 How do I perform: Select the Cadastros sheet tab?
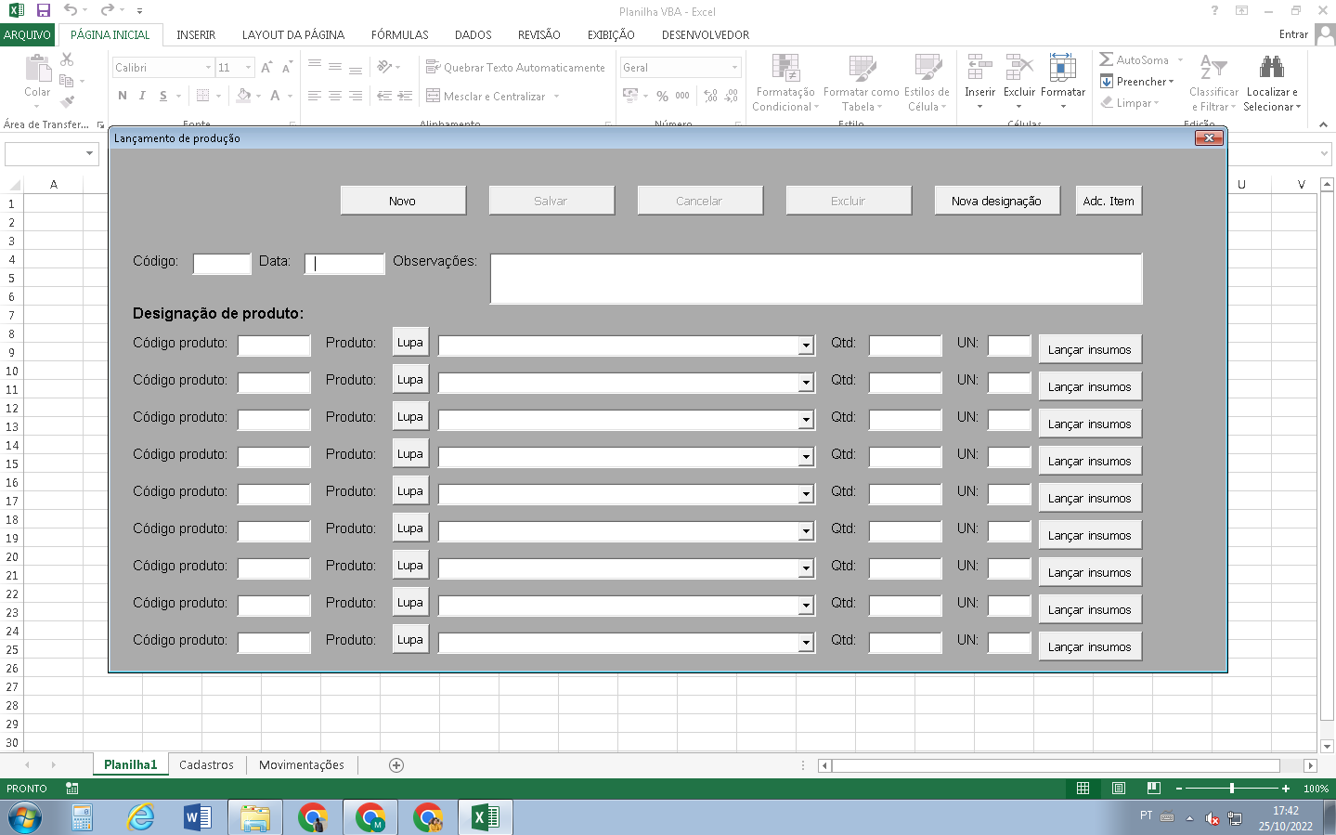206,765
